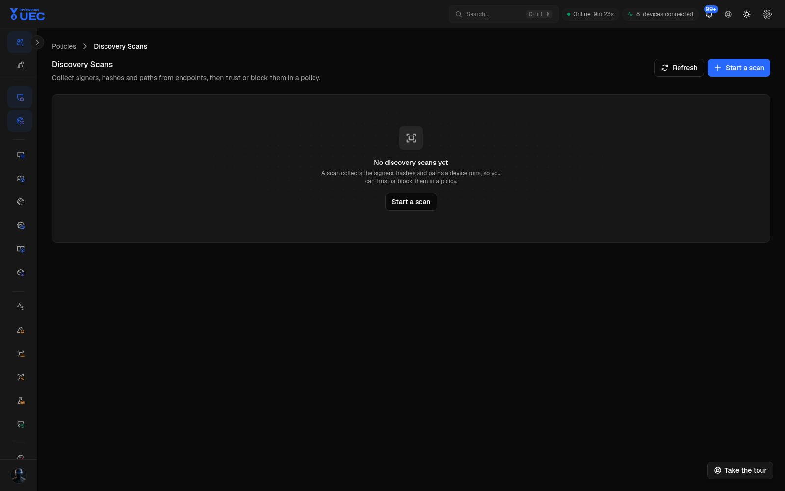Open the users with cube sidebar icon
This screenshot has height=491, width=785.
(x=20, y=178)
